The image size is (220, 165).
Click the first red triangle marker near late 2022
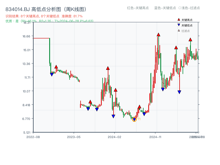pyautogui.click(x=56, y=66)
